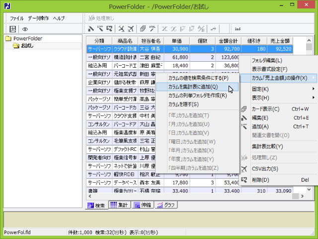Choose 削除(D) in context menu
318x239 pixels.
pos(279,180)
